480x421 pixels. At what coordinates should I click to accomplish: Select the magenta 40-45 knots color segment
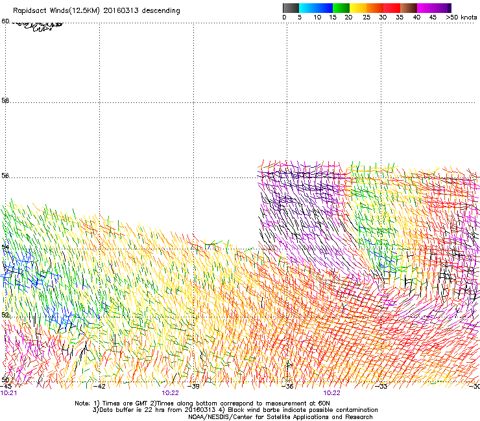[426, 8]
